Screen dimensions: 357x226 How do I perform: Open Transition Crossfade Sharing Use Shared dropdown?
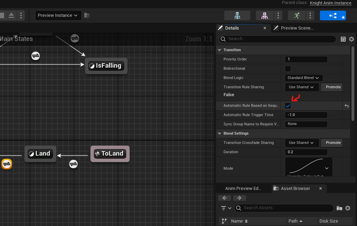302,143
